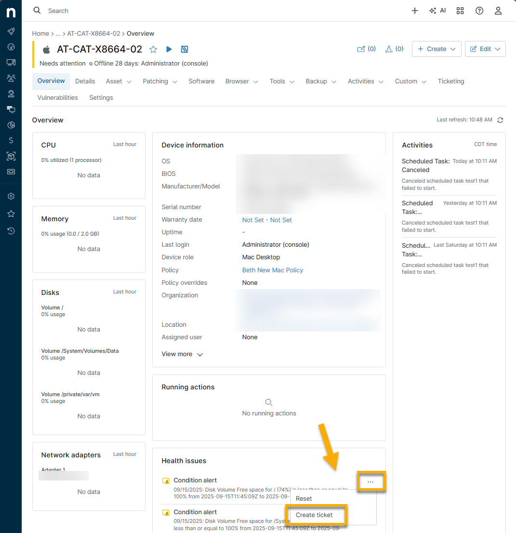Click the favorite star next to device name
Image resolution: width=516 pixels, height=533 pixels.
coord(153,49)
